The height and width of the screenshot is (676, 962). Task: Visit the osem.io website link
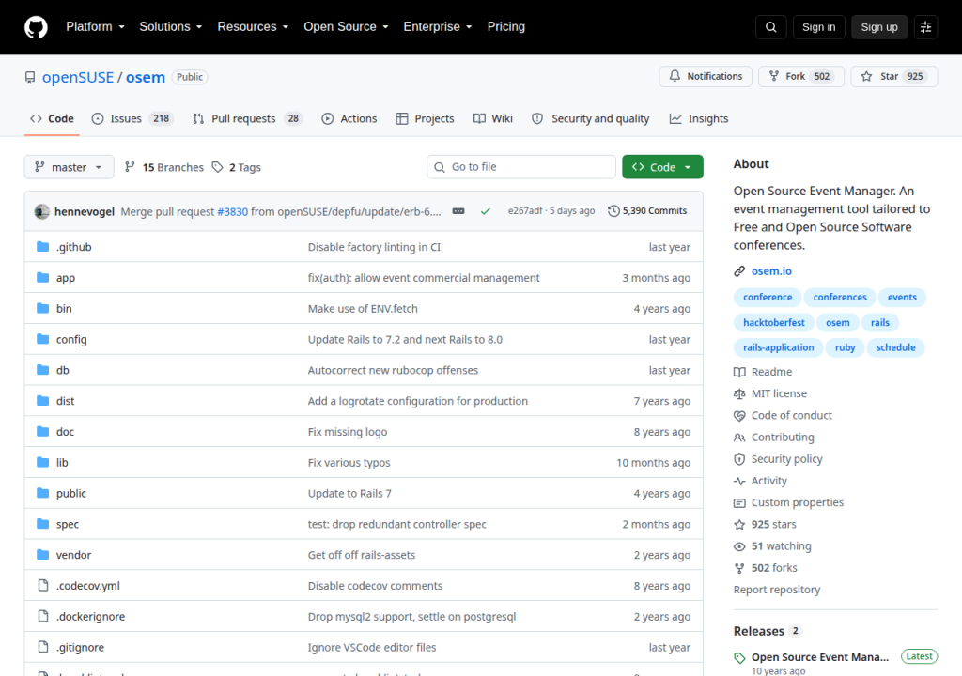771,271
